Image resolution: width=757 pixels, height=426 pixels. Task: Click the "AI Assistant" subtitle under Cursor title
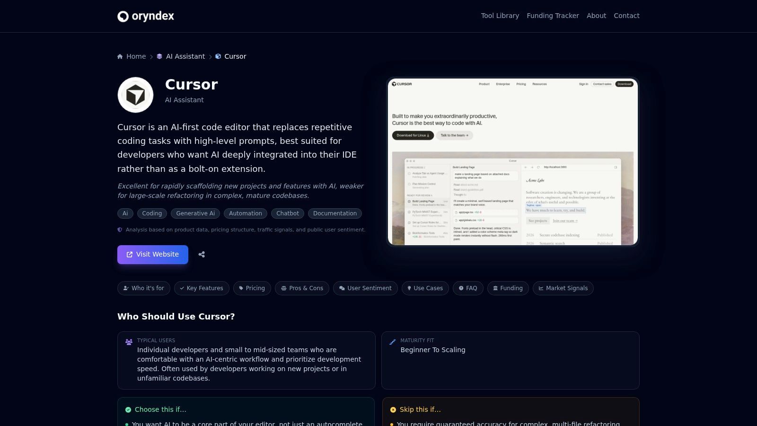(184, 100)
